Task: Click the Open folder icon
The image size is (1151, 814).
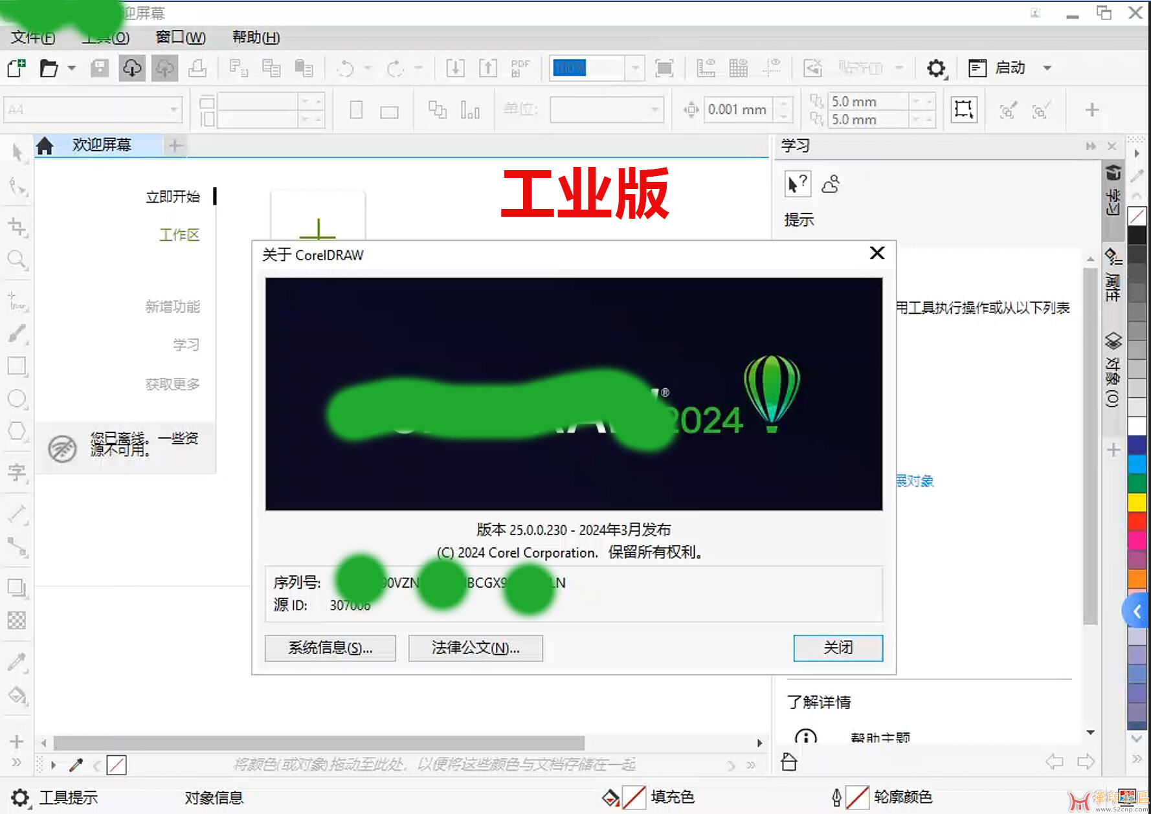Action: click(x=49, y=68)
